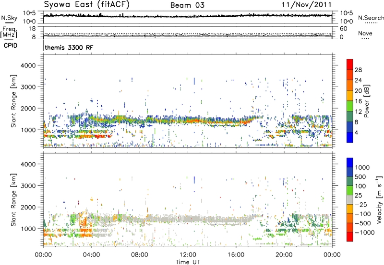Screen dimensions: 384x265
Task: Click the '08:00' time axis label
Action: [x=140, y=255]
